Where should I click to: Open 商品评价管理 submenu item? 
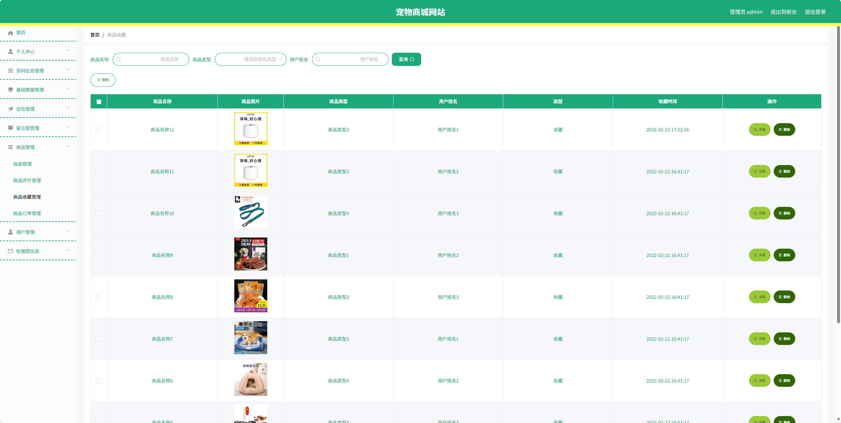point(27,180)
